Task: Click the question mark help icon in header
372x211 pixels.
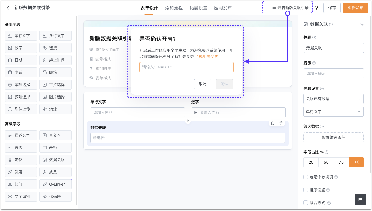Action: (x=316, y=8)
